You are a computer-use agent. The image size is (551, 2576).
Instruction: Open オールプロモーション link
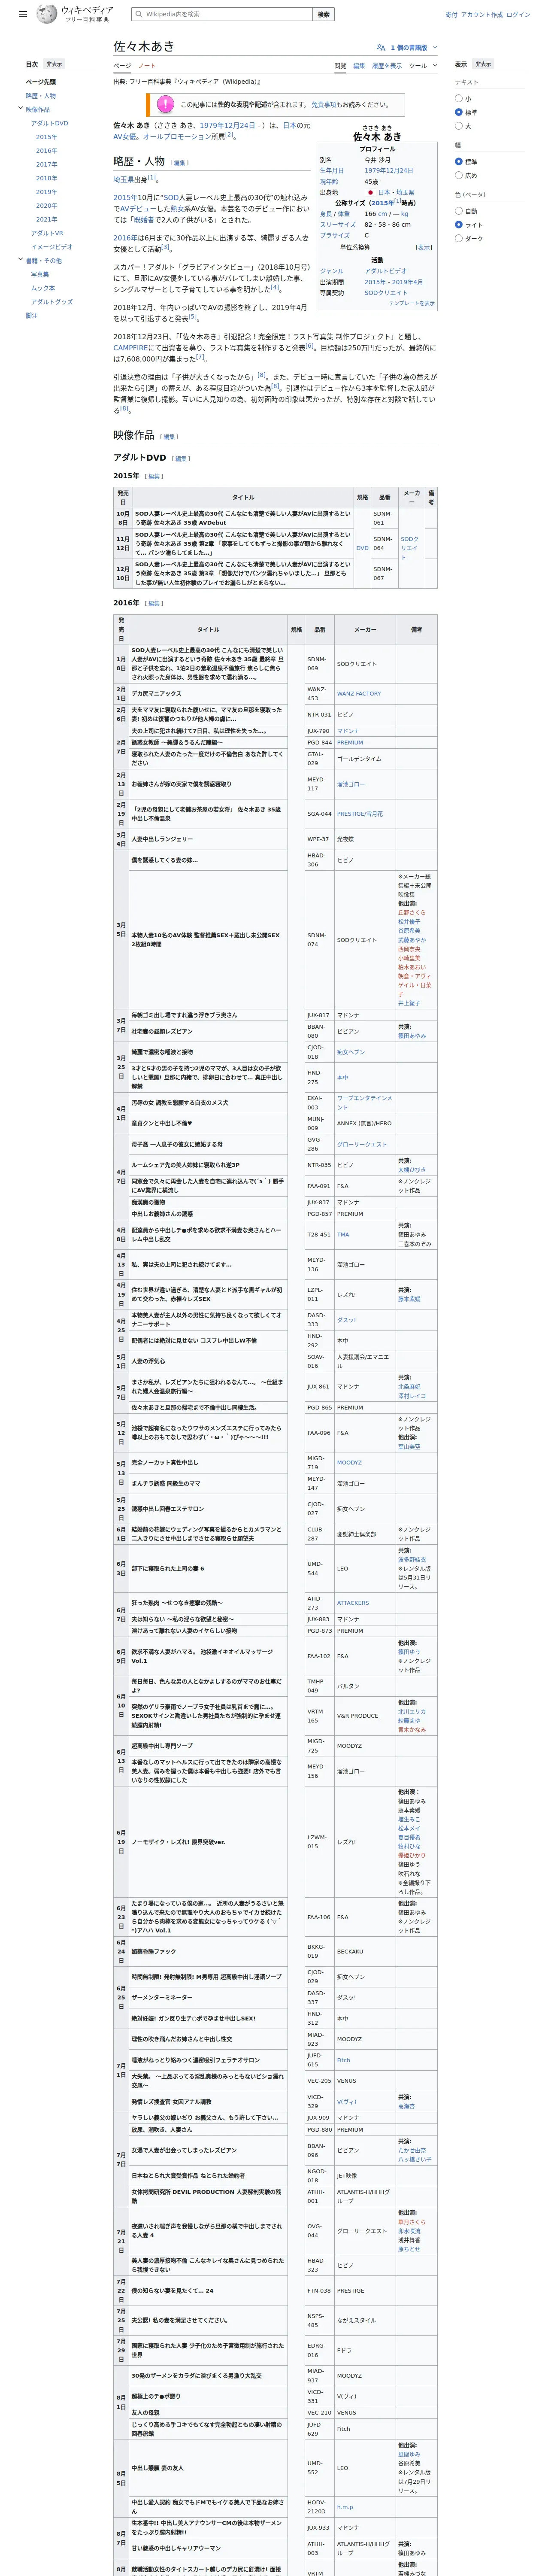pyautogui.click(x=177, y=136)
